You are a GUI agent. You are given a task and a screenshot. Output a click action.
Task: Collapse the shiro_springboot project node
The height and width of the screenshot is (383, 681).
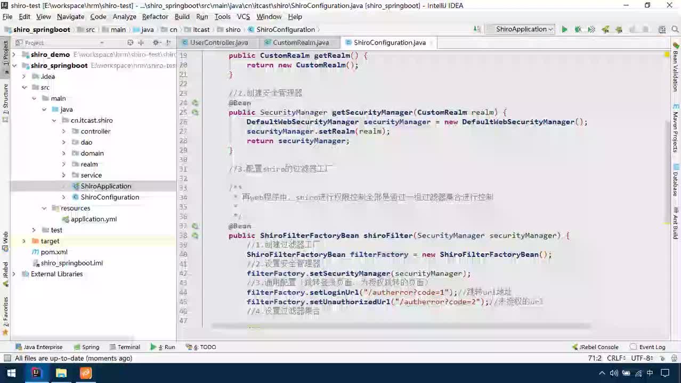coord(14,65)
